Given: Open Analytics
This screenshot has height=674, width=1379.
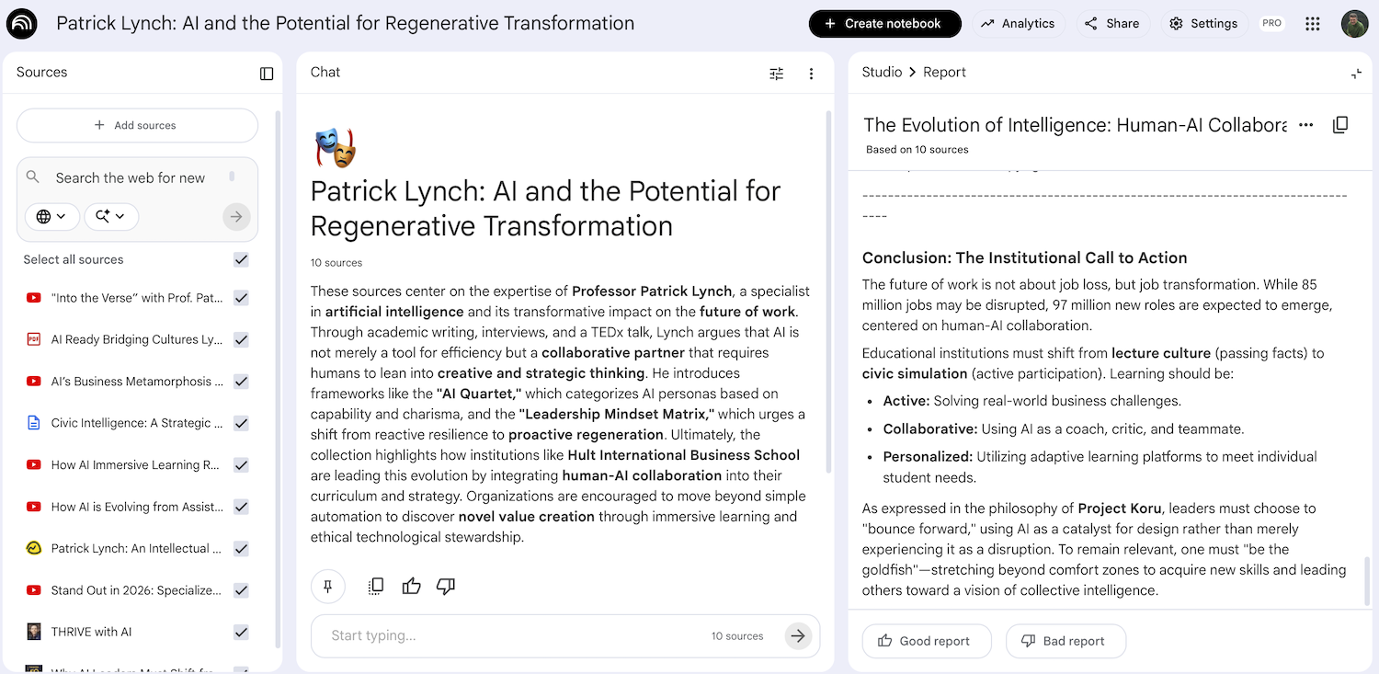Looking at the screenshot, I should pyautogui.click(x=1018, y=24).
